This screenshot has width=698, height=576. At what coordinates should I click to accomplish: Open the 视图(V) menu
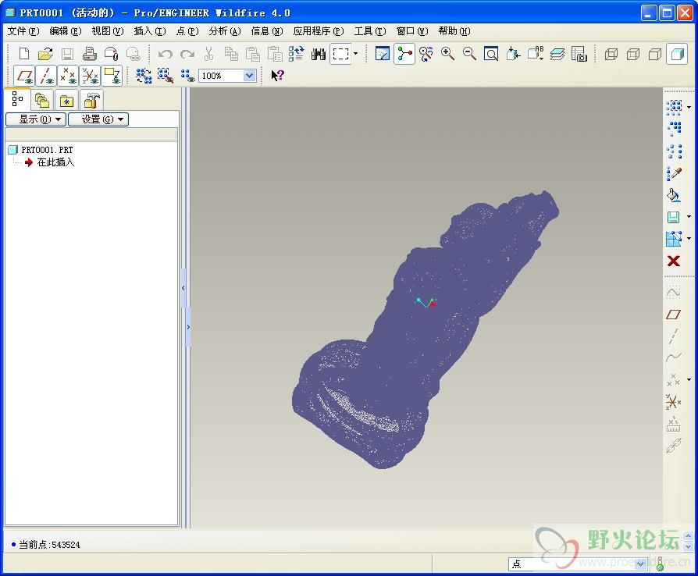pyautogui.click(x=107, y=31)
